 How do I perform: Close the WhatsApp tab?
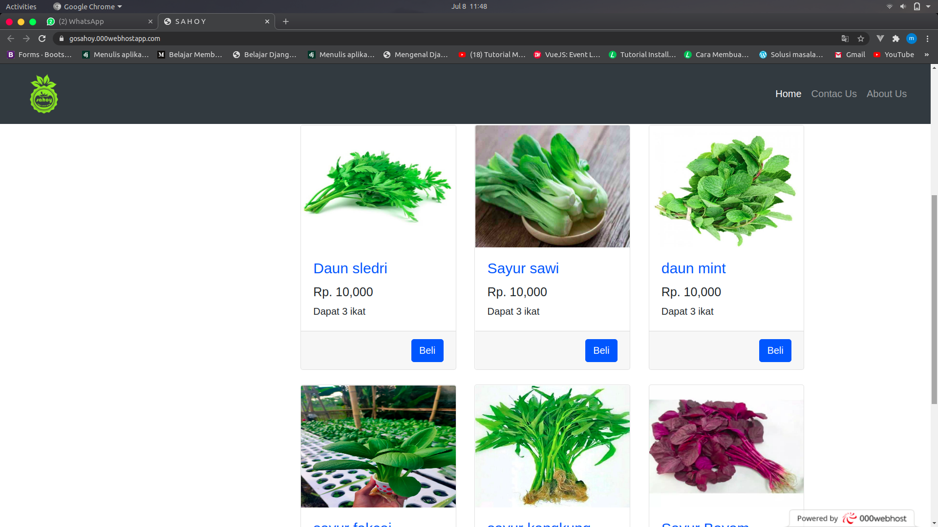click(150, 21)
